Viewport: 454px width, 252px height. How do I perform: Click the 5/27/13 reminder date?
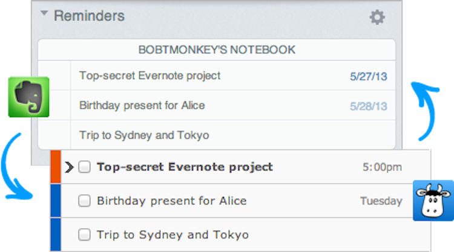click(368, 77)
